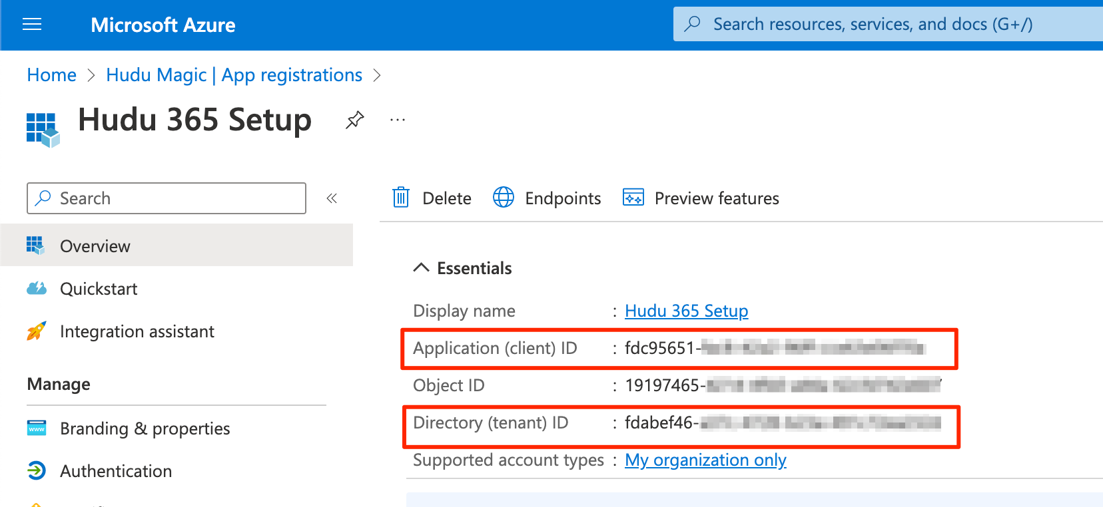Click the Display name label
The image size is (1103, 507).
pyautogui.click(x=464, y=311)
